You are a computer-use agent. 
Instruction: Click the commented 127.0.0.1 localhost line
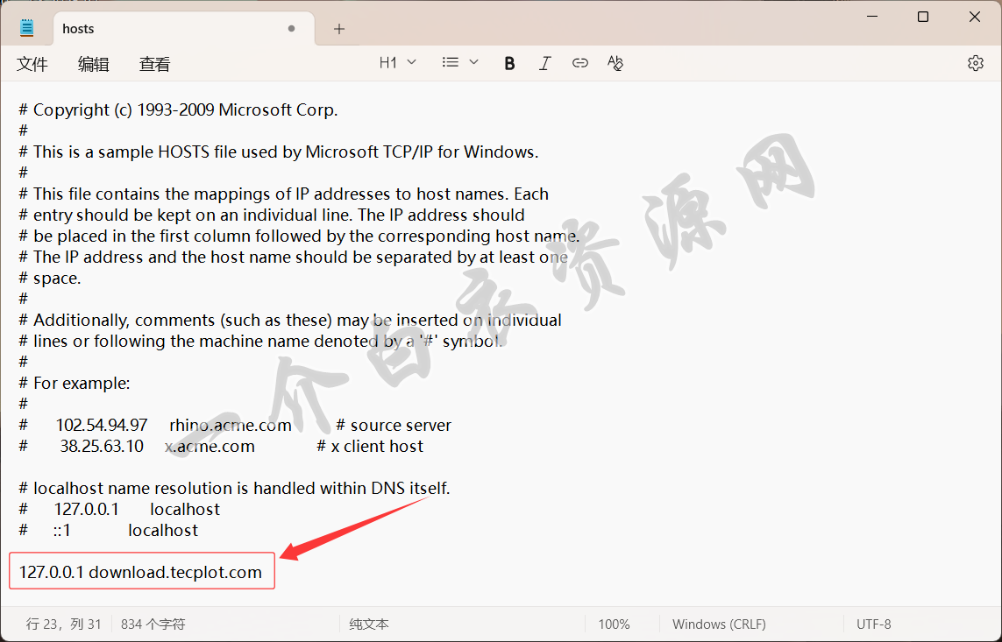coord(119,509)
